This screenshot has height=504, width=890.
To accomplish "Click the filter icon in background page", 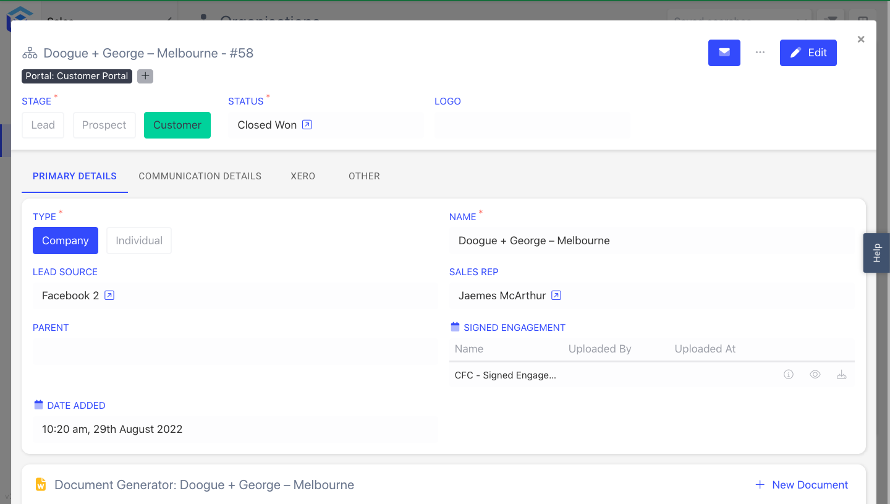I will pyautogui.click(x=831, y=15).
